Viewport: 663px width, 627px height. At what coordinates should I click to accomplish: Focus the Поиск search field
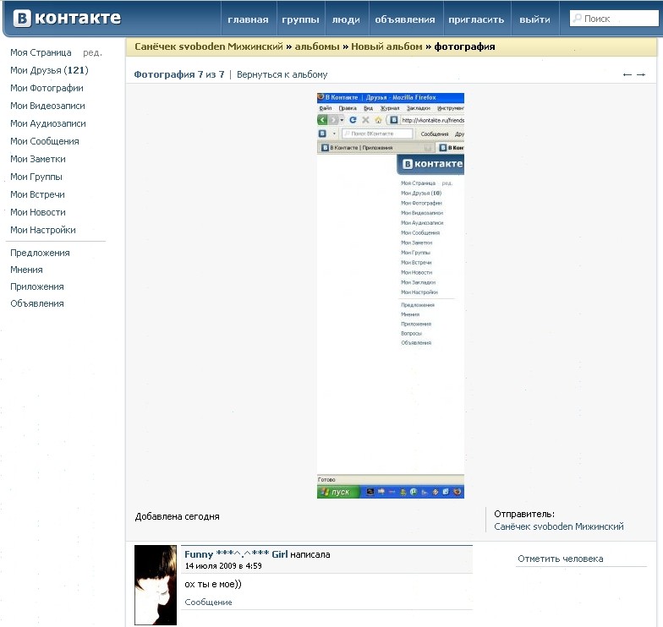click(x=614, y=19)
